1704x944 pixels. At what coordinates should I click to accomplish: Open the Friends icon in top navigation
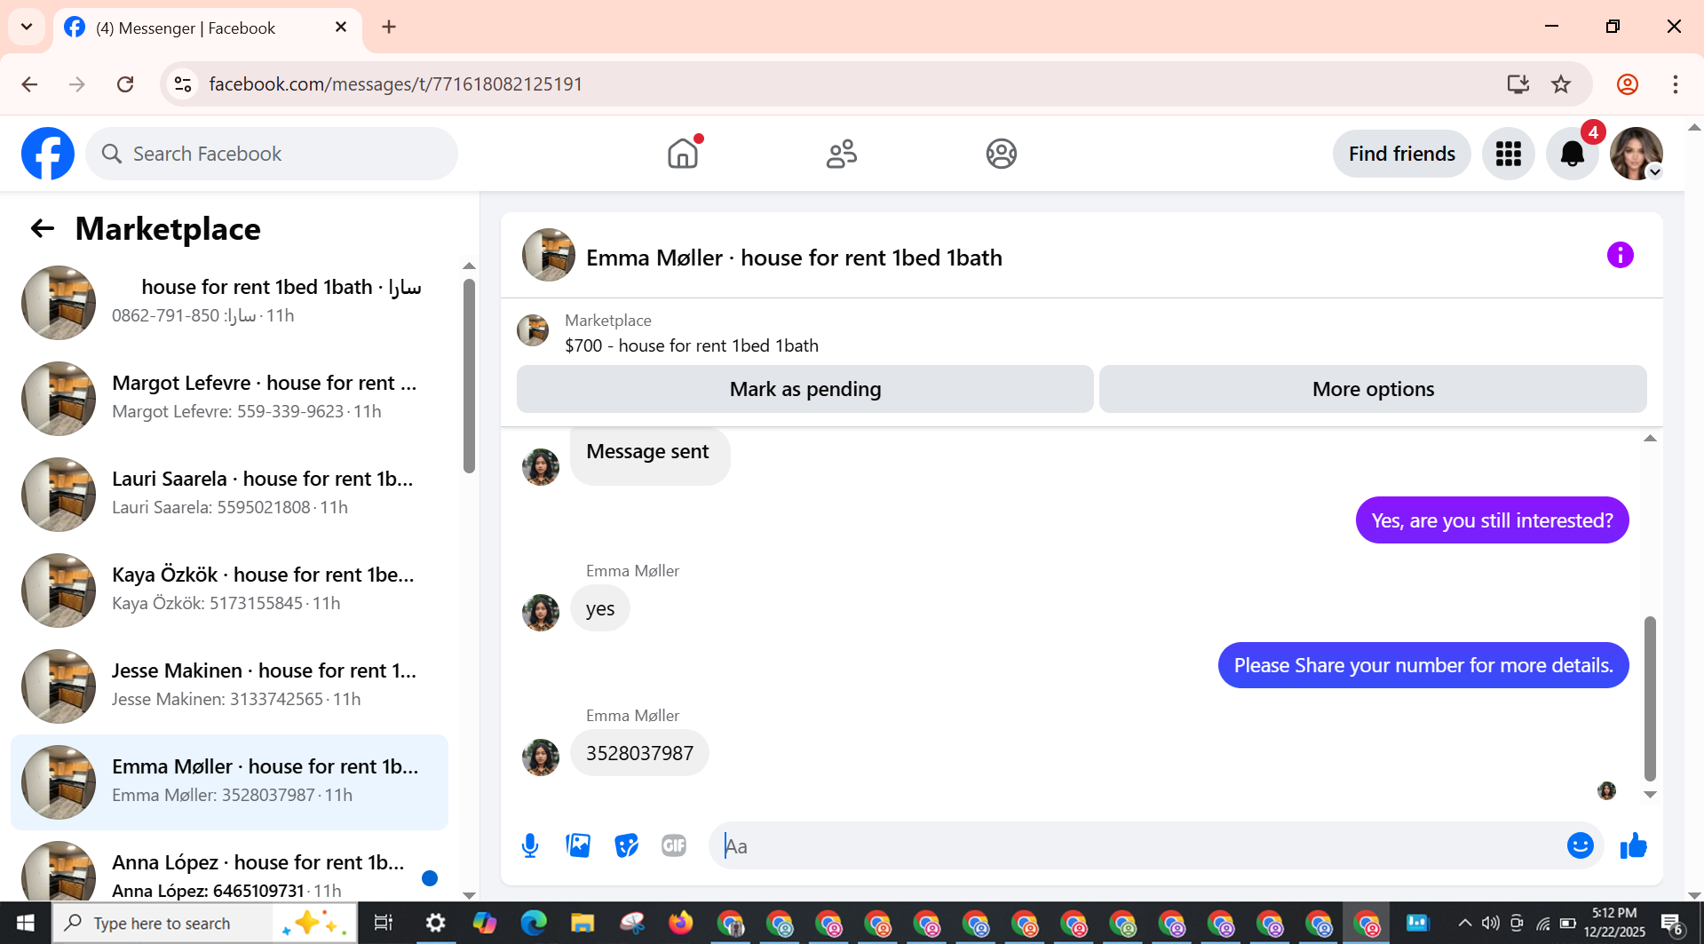point(841,154)
